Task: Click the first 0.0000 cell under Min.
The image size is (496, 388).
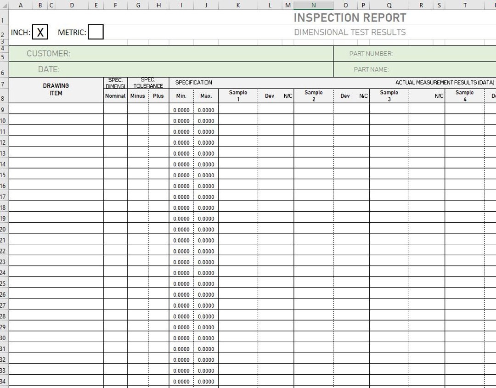Action: tap(181, 110)
